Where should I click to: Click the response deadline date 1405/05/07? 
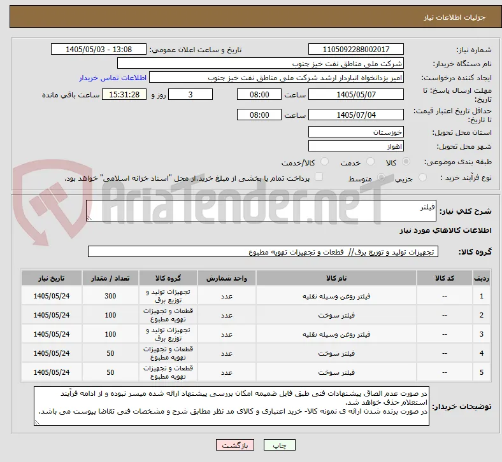tap(355, 94)
